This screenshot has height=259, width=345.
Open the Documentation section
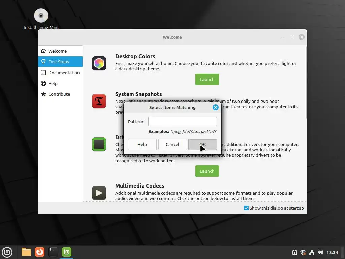[60, 73]
